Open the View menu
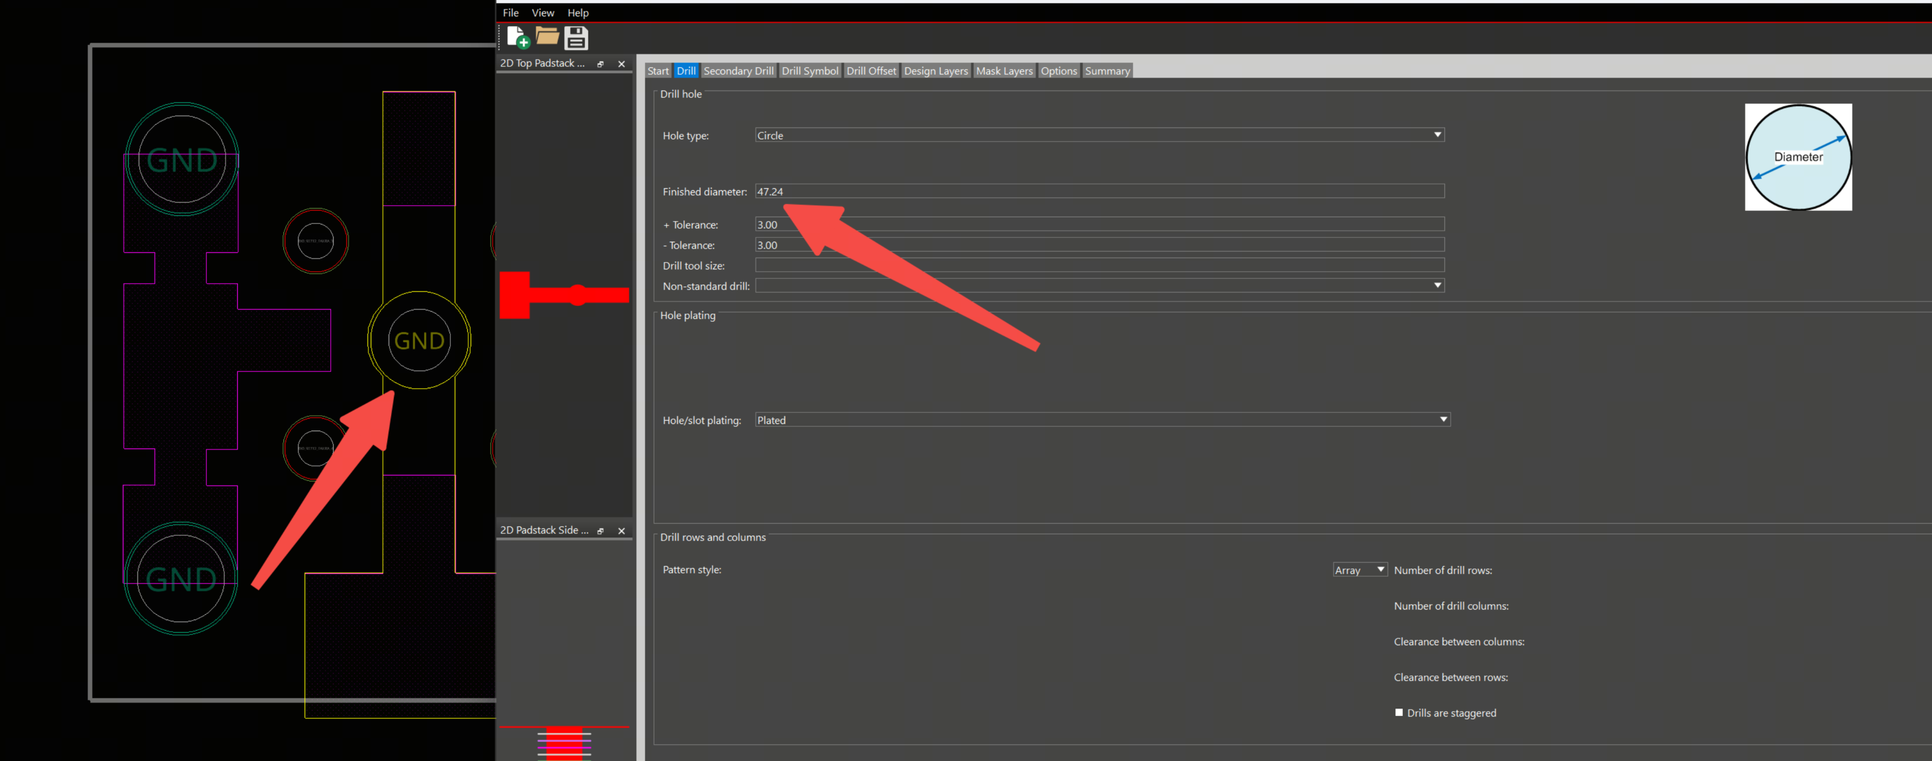The height and width of the screenshot is (761, 1932). (542, 13)
